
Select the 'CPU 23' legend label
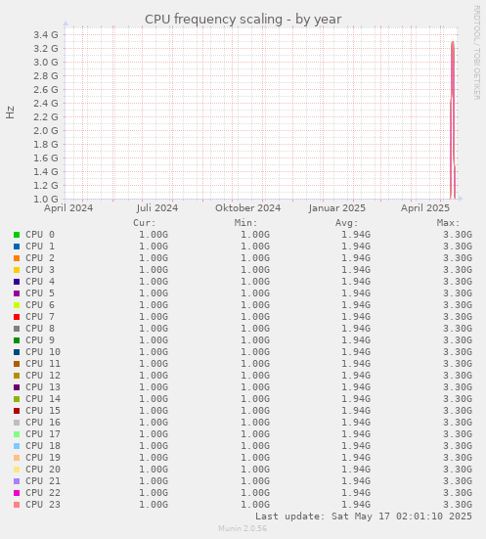point(43,505)
